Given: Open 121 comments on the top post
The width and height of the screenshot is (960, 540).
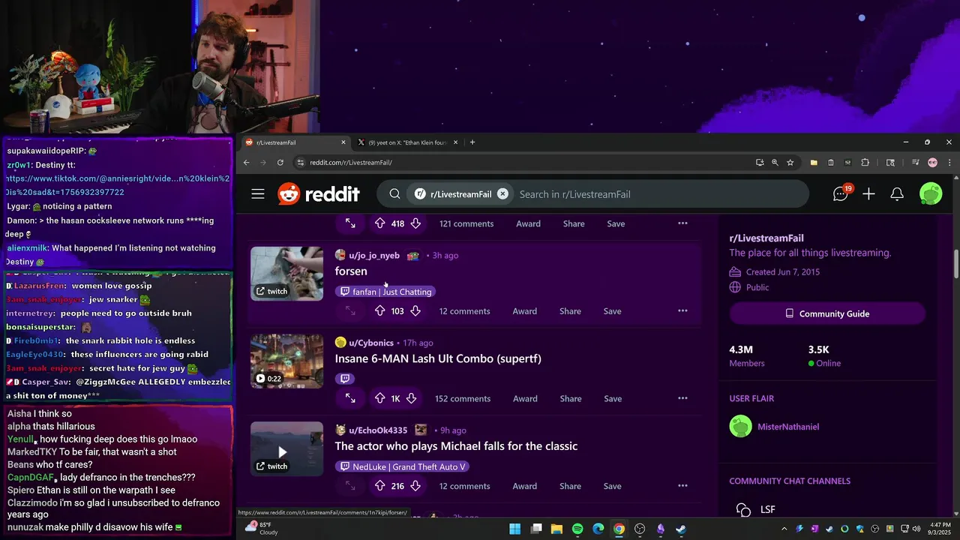Looking at the screenshot, I should (x=466, y=223).
